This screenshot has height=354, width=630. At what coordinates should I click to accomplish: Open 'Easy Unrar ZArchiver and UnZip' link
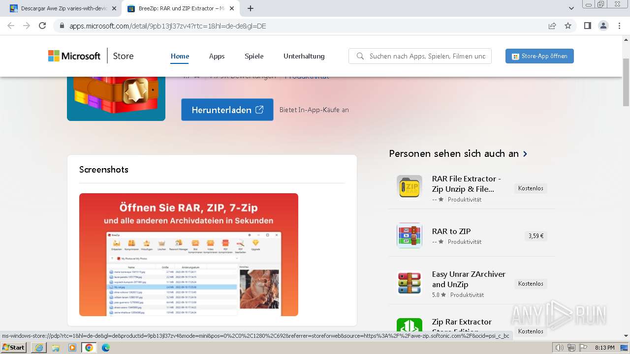point(469,279)
